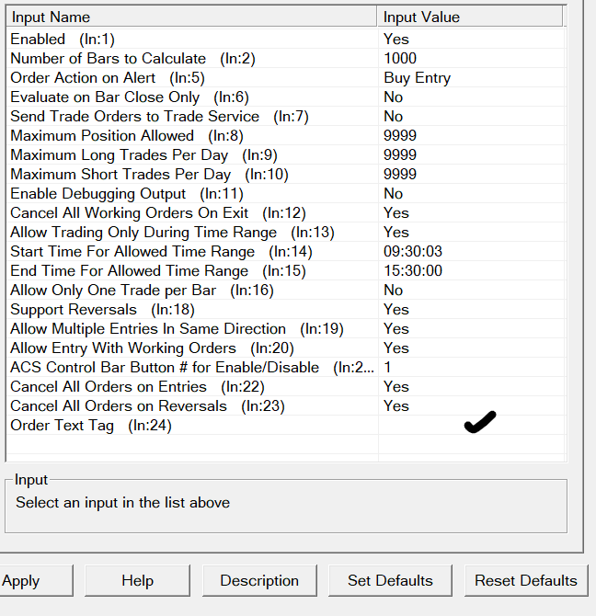The image size is (596, 616).
Task: Edit the Number of Bars to Calculate value
Action: (400, 58)
